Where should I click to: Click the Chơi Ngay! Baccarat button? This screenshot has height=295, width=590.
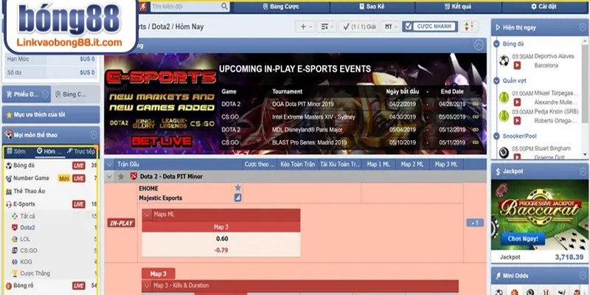pos(521,239)
